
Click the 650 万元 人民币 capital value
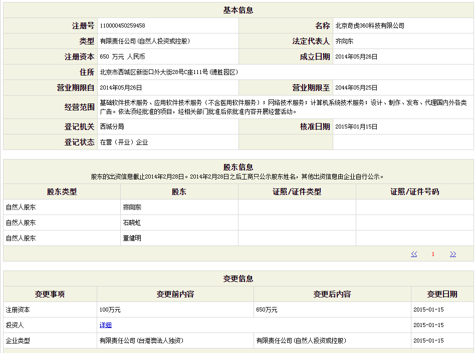(122, 56)
